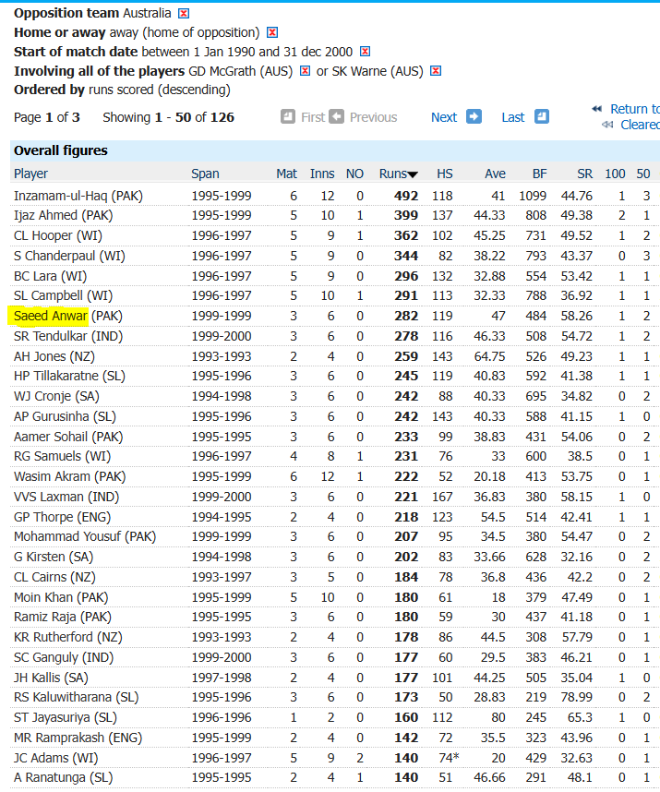The width and height of the screenshot is (660, 792).
Task: Open HP Tillakaratne player page
Action: [56, 377]
